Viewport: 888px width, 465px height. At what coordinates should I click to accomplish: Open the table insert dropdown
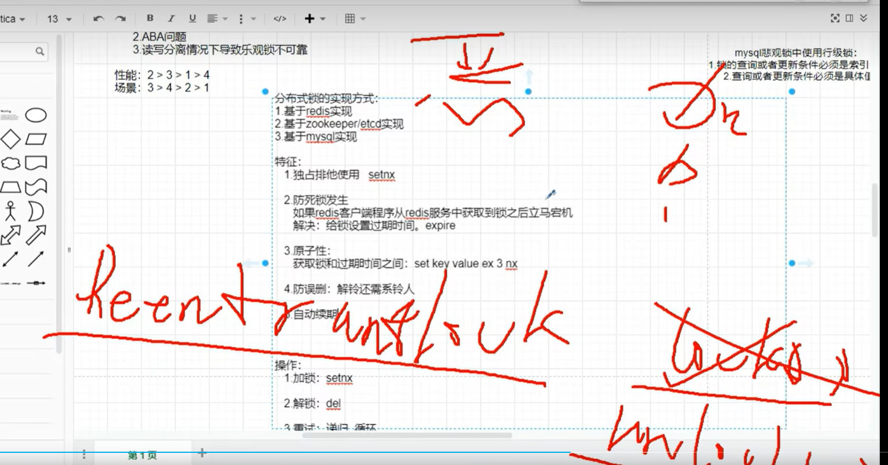tap(355, 19)
